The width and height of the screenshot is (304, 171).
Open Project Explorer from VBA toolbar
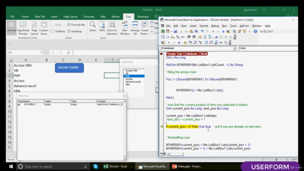point(234,31)
